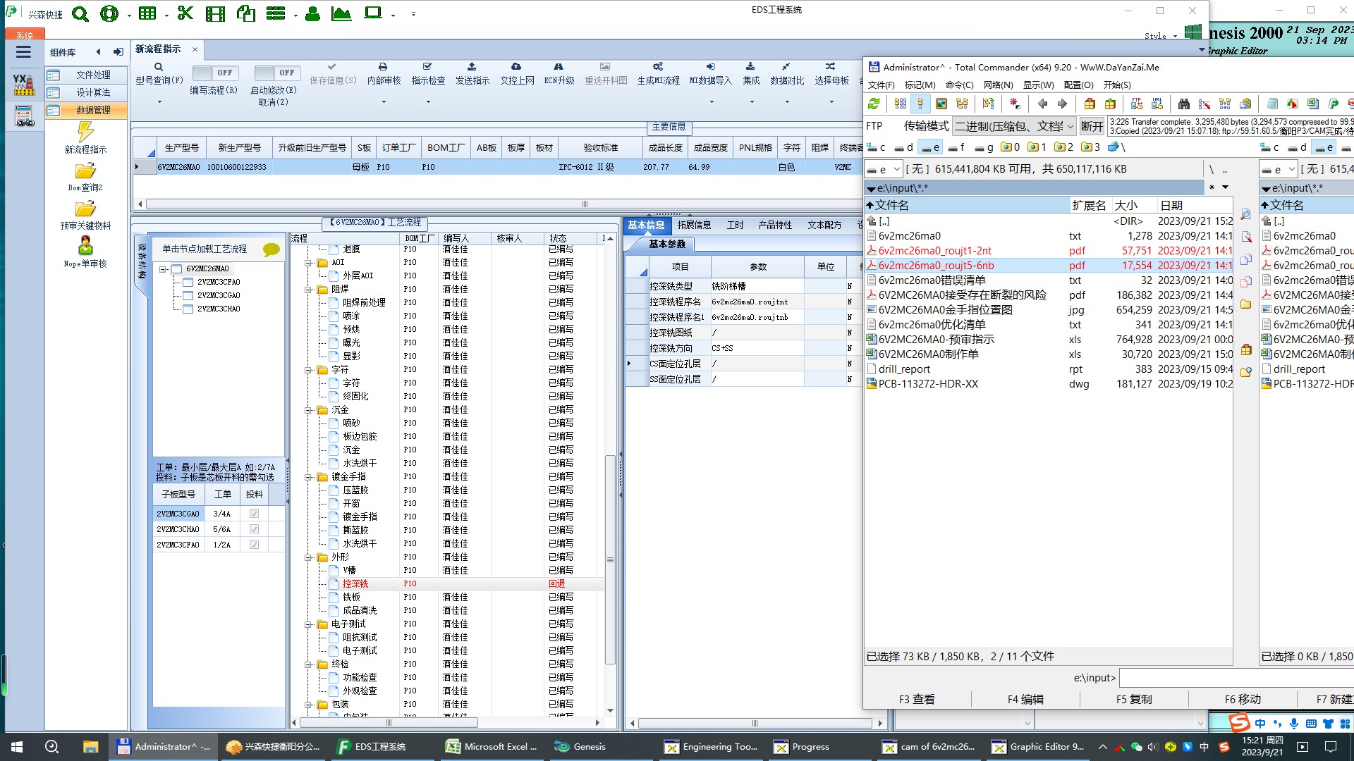1354x761 pixels.
Task: Toggle 投料 checkbox for 2V2MC3CHA0
Action: coord(254,529)
